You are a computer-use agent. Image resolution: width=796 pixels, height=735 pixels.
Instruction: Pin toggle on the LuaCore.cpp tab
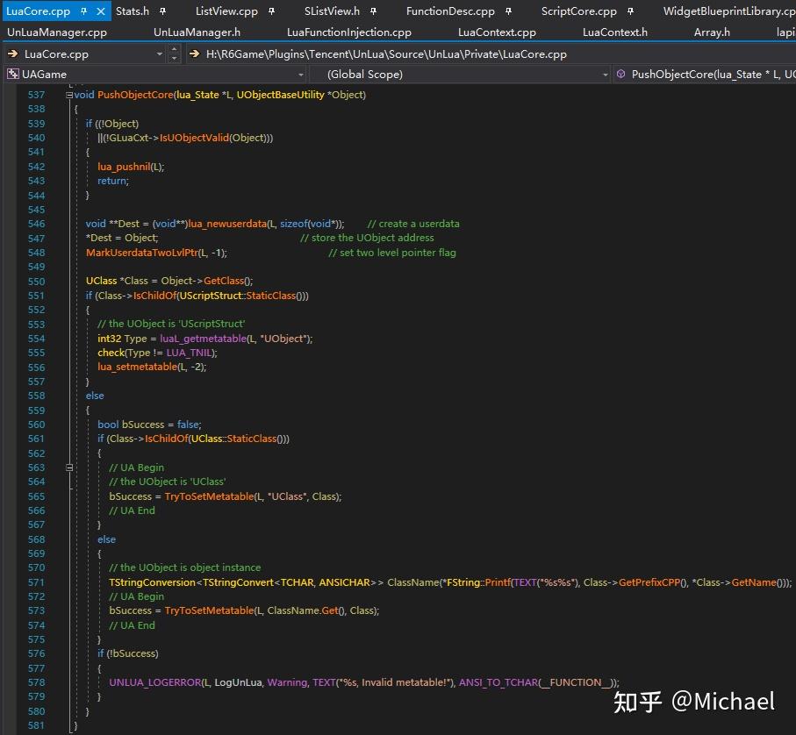(x=83, y=11)
